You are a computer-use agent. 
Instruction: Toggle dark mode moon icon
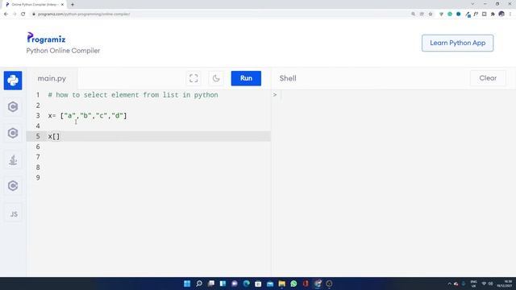[x=216, y=78]
